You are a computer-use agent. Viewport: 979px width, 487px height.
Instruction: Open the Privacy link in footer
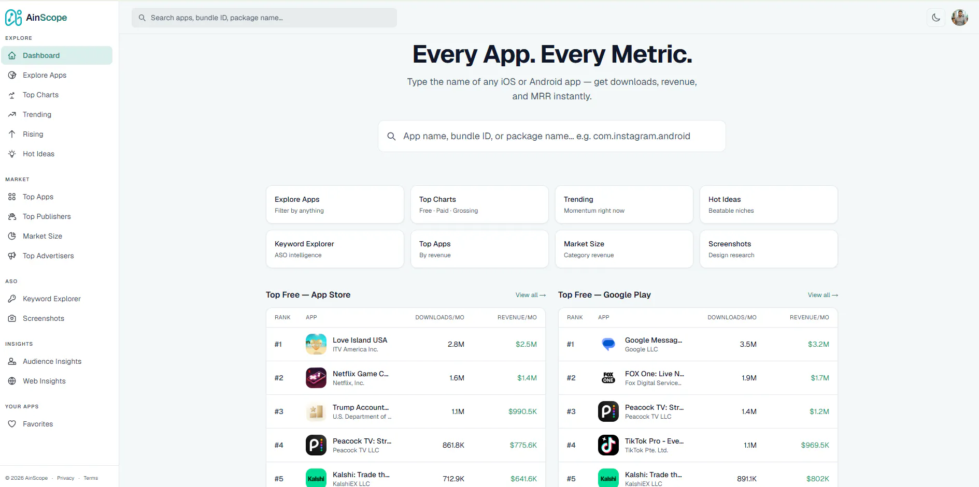(65, 478)
